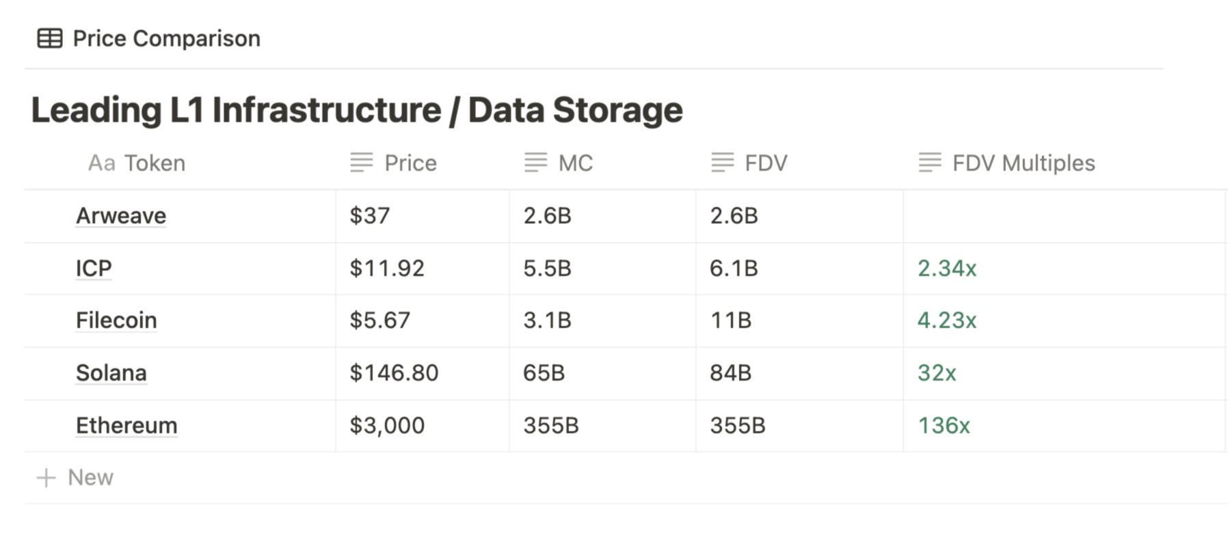Select the ICP price cell $11.92
Screen dimensions: 1228x533
click(423, 269)
